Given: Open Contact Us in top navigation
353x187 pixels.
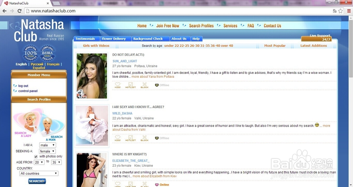Looking at the screenshot, I should [x=273, y=26].
